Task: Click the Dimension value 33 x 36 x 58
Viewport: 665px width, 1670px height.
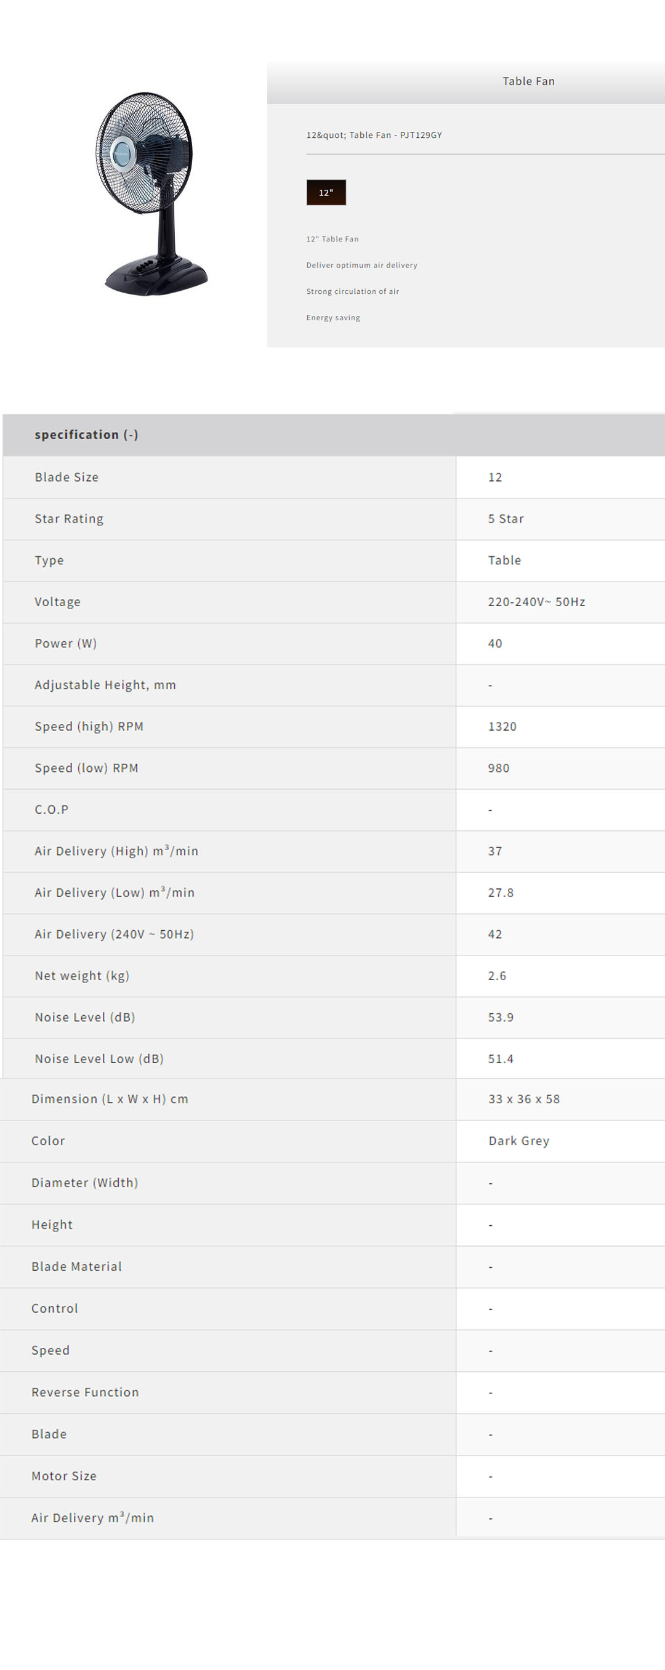Action: click(x=524, y=1099)
